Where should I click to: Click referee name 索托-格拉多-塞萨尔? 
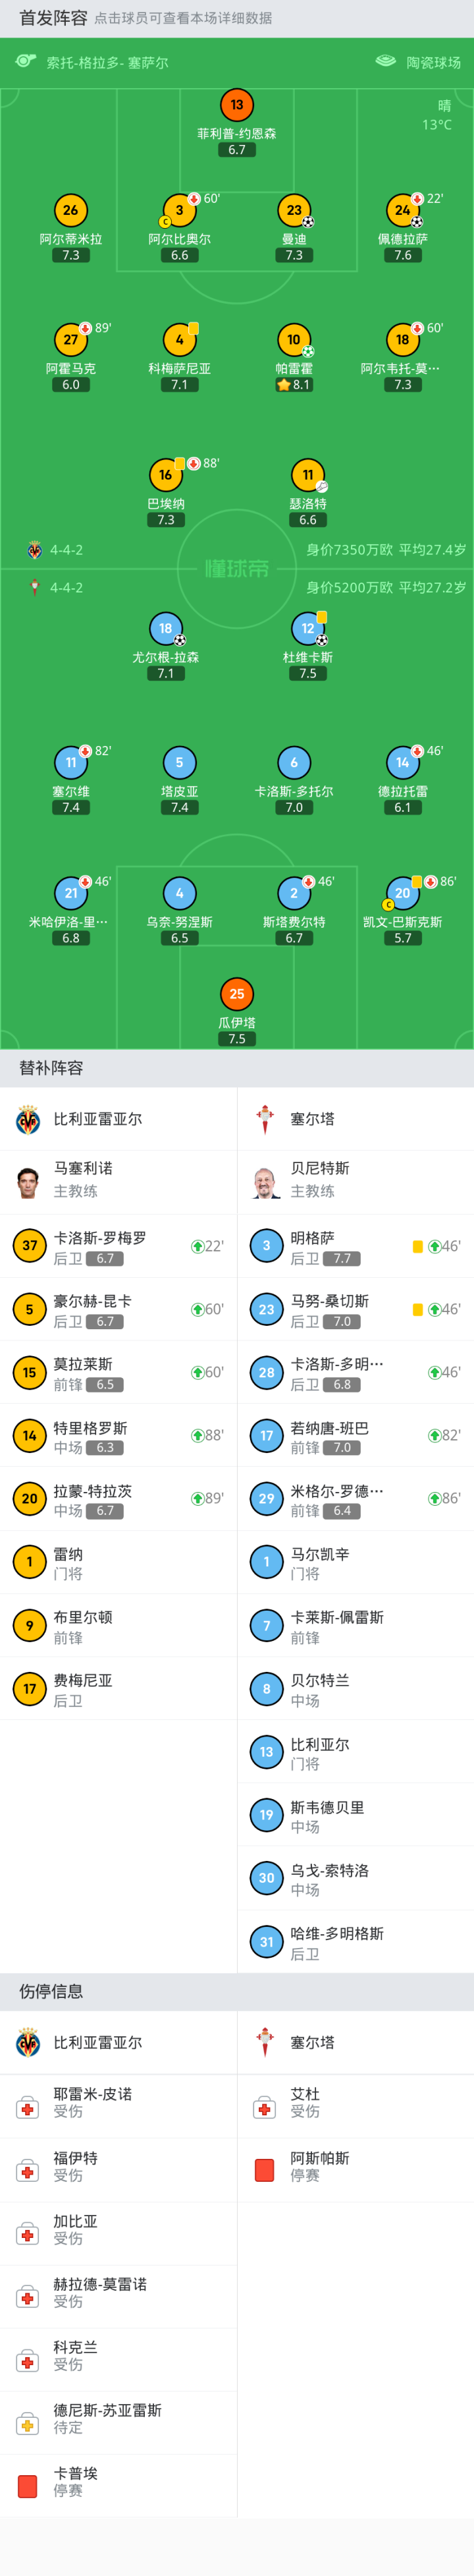(x=107, y=63)
